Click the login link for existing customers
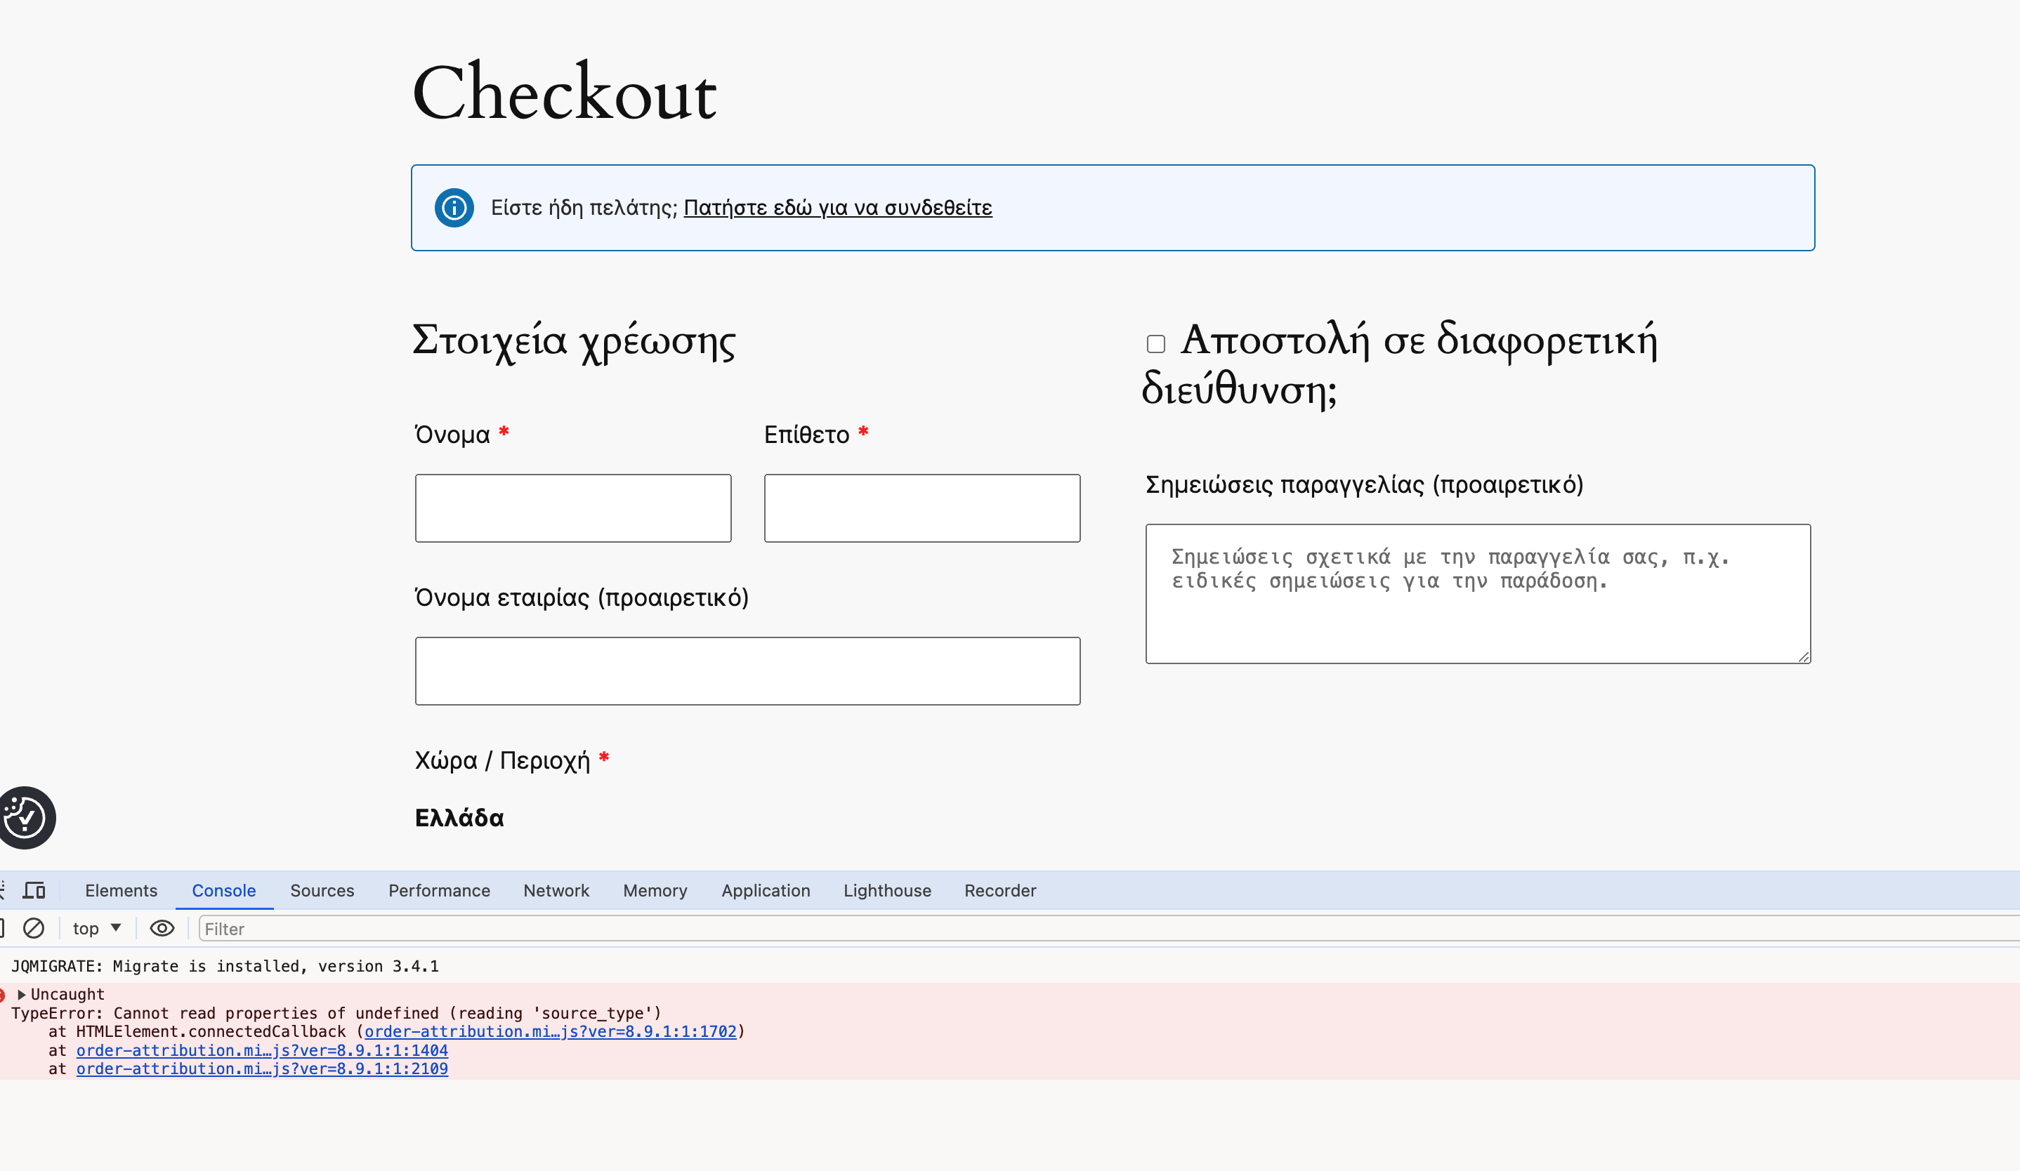The height and width of the screenshot is (1171, 2020). coord(837,209)
